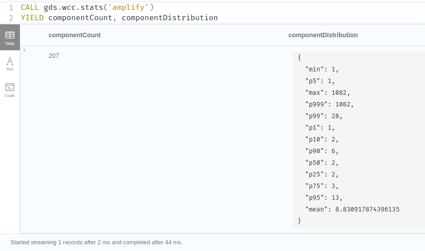
Task: Click the "mean" value 8.830917874396135
Action: [367, 209]
